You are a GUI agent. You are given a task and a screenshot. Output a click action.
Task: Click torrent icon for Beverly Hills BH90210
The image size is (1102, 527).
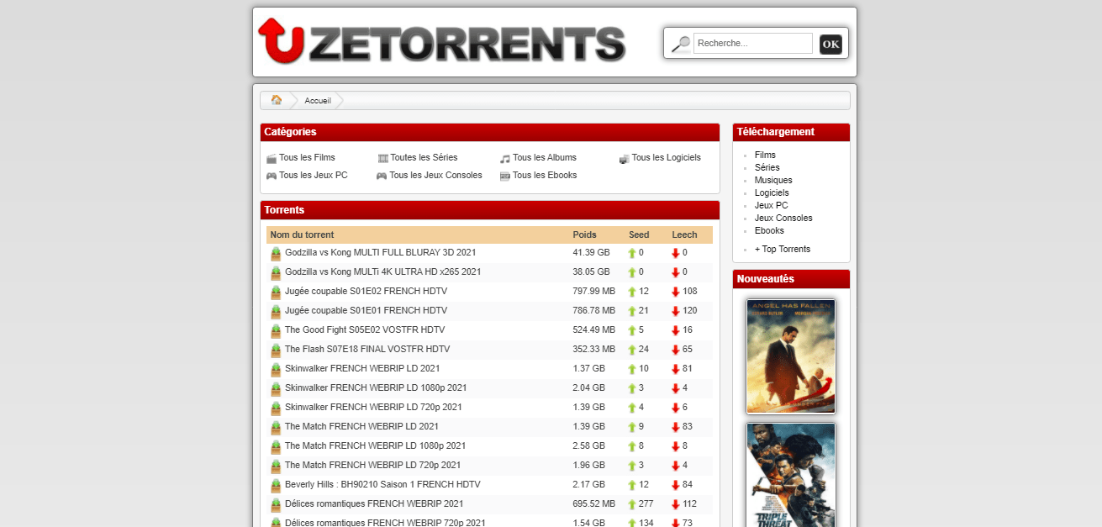[x=276, y=485]
